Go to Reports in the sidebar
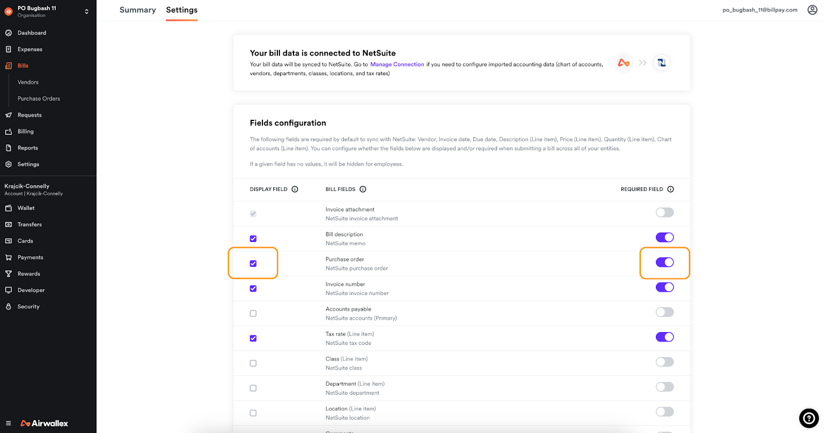Image resolution: width=825 pixels, height=433 pixels. 28,148
